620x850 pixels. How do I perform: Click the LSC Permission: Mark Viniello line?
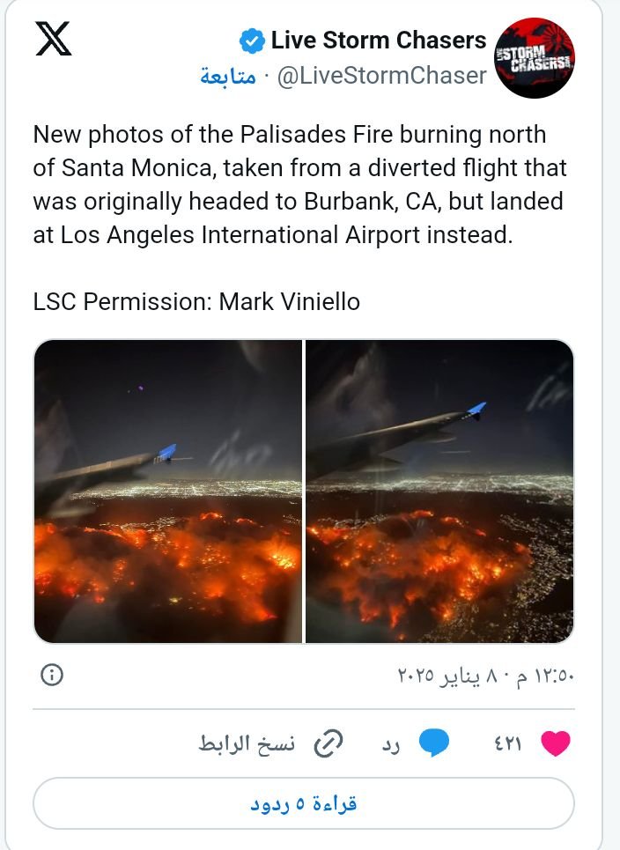click(x=196, y=302)
